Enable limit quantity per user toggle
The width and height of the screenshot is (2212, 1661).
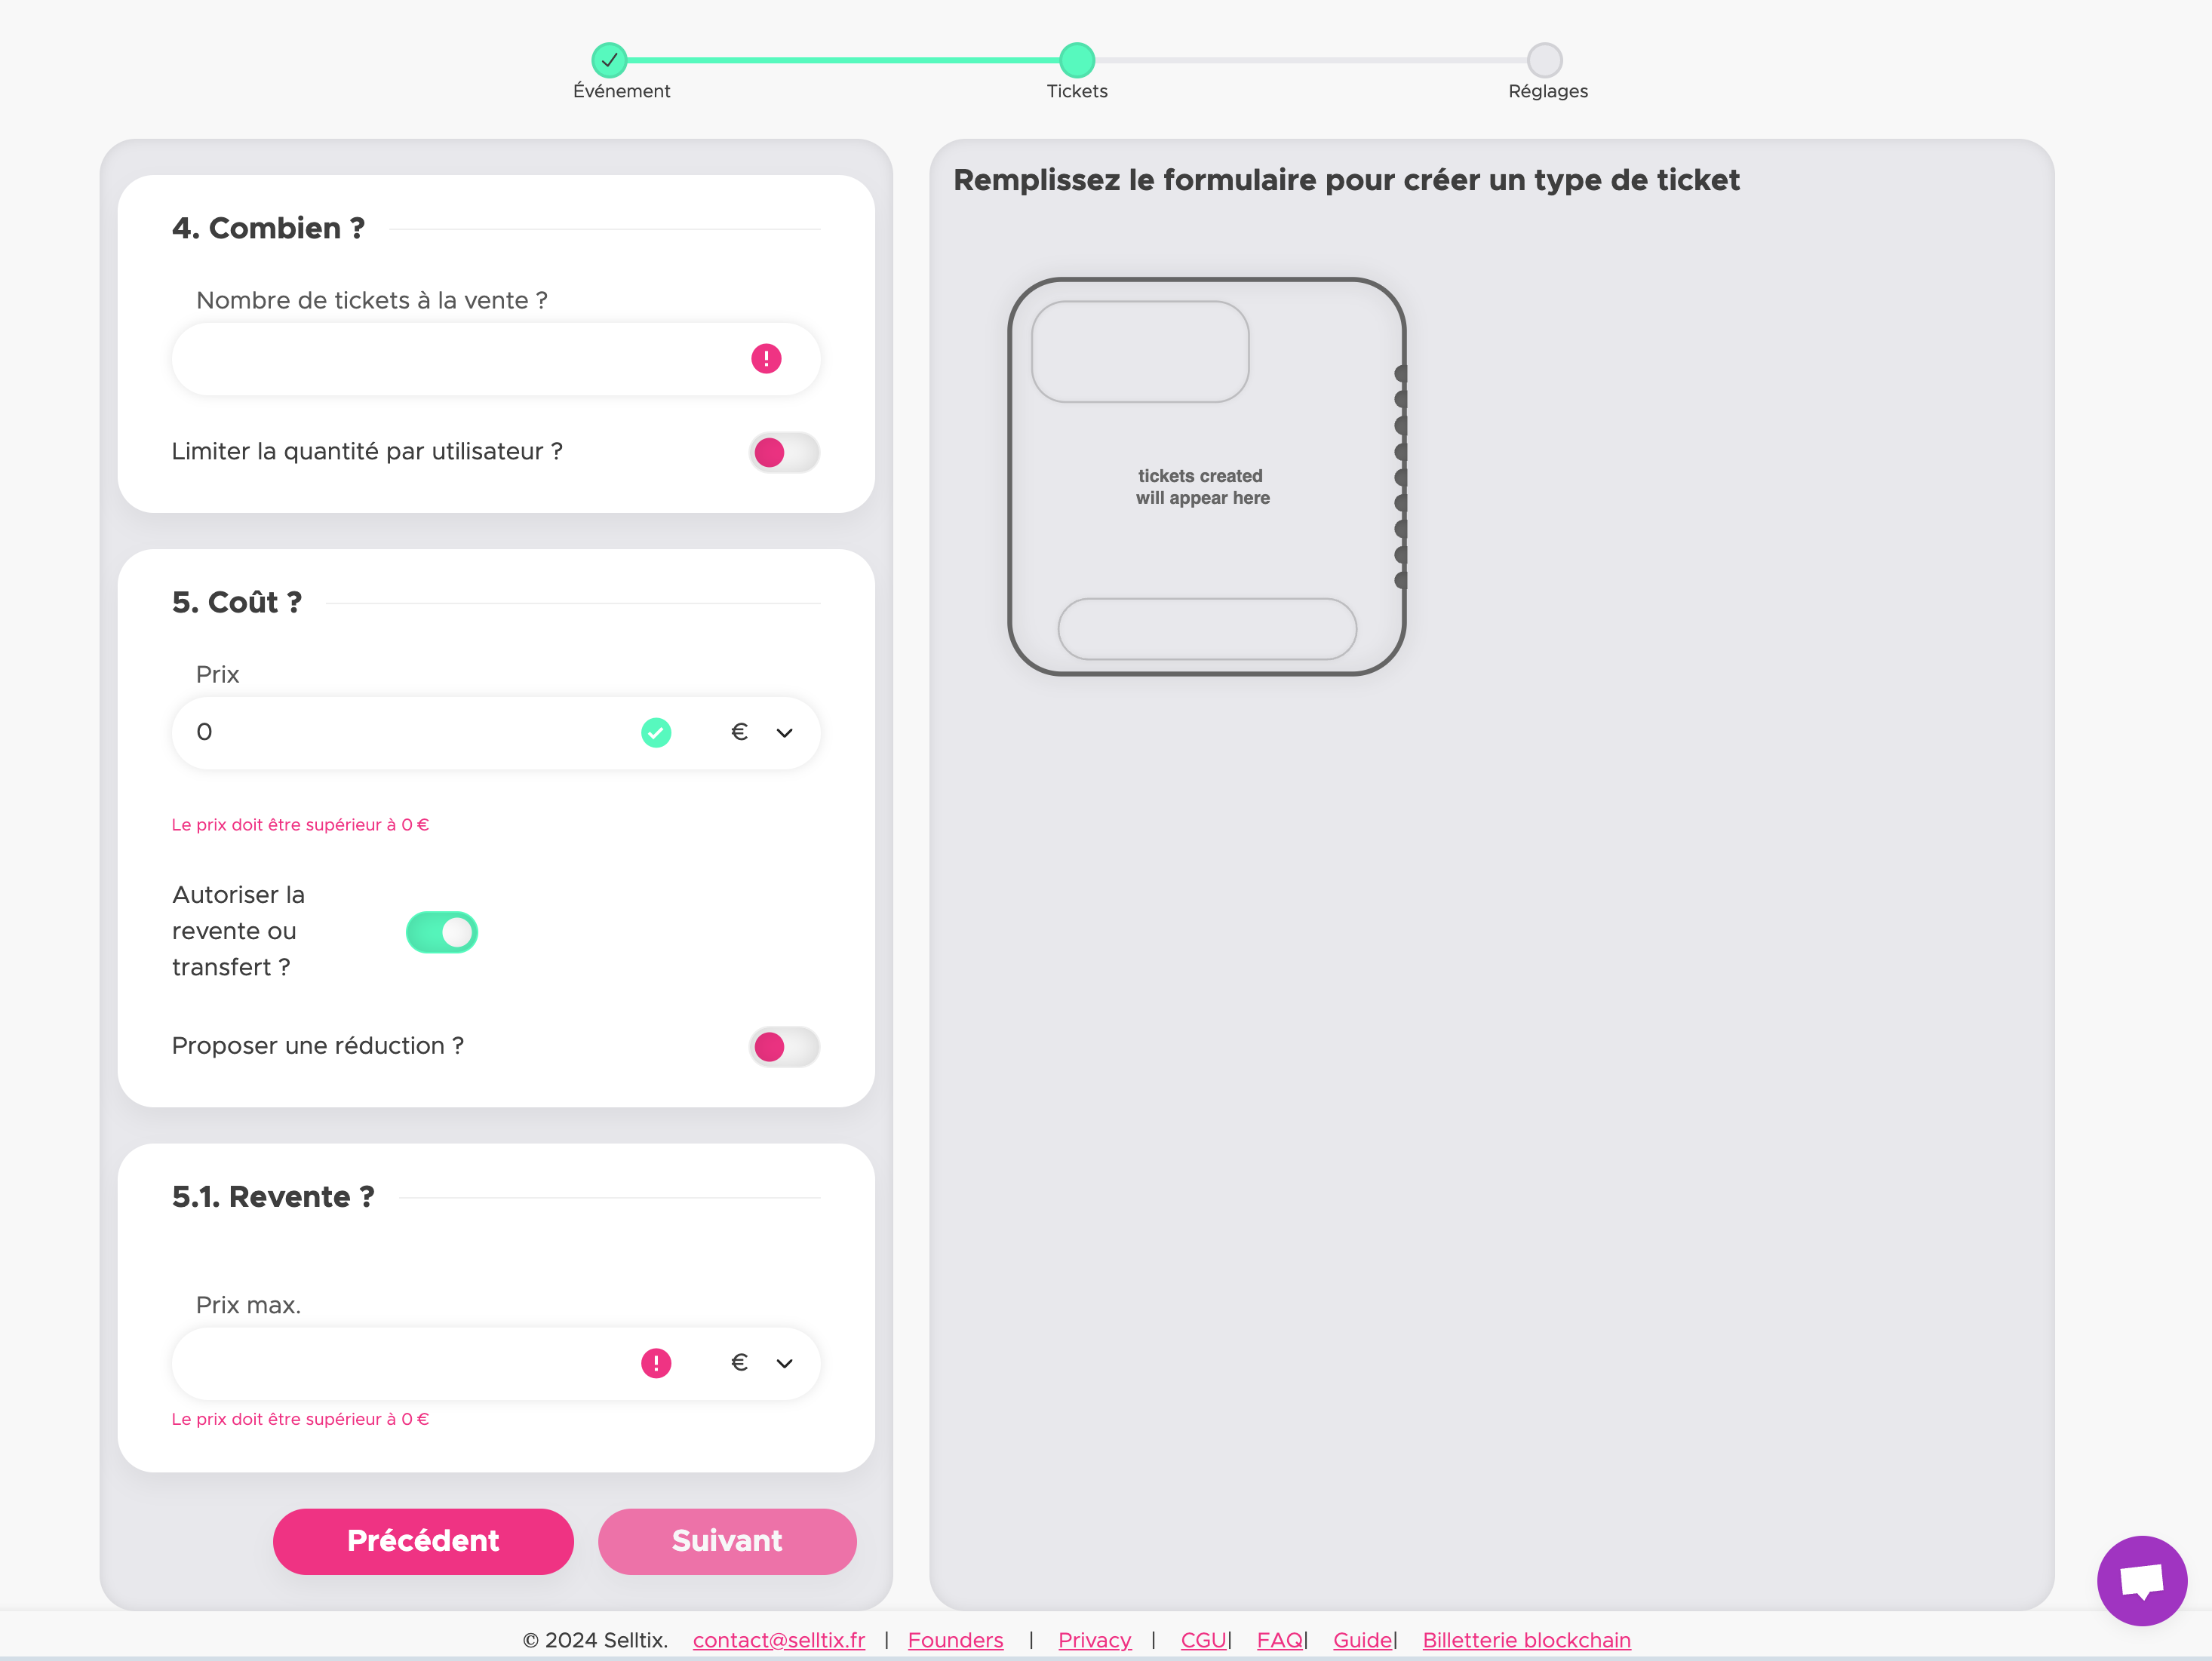point(784,453)
